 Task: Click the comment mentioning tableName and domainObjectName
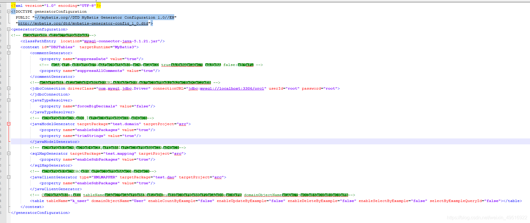193,195
